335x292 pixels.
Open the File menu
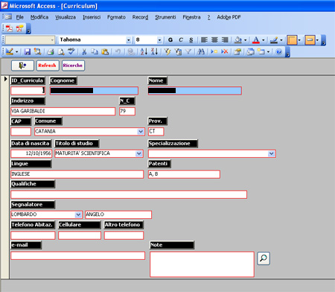[x=19, y=17]
